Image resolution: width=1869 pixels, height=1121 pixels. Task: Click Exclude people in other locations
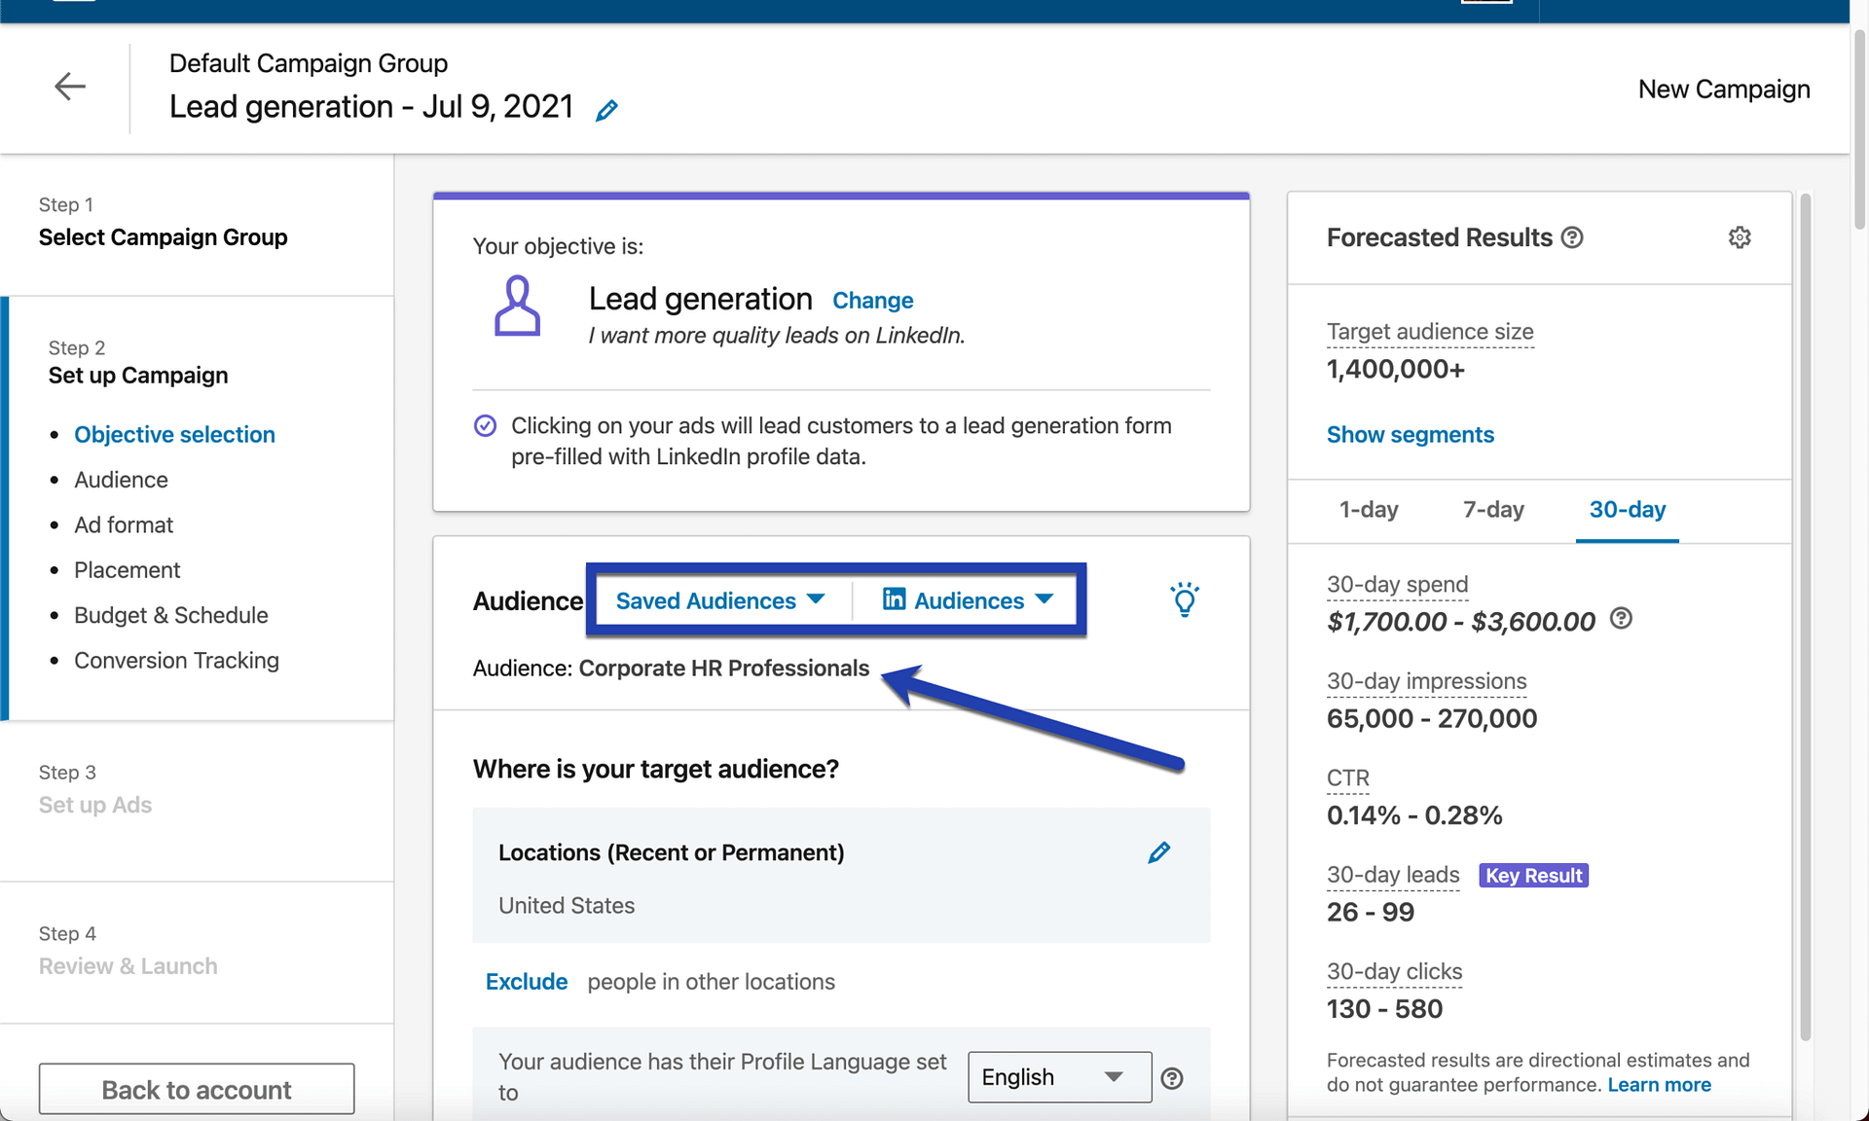click(x=526, y=982)
